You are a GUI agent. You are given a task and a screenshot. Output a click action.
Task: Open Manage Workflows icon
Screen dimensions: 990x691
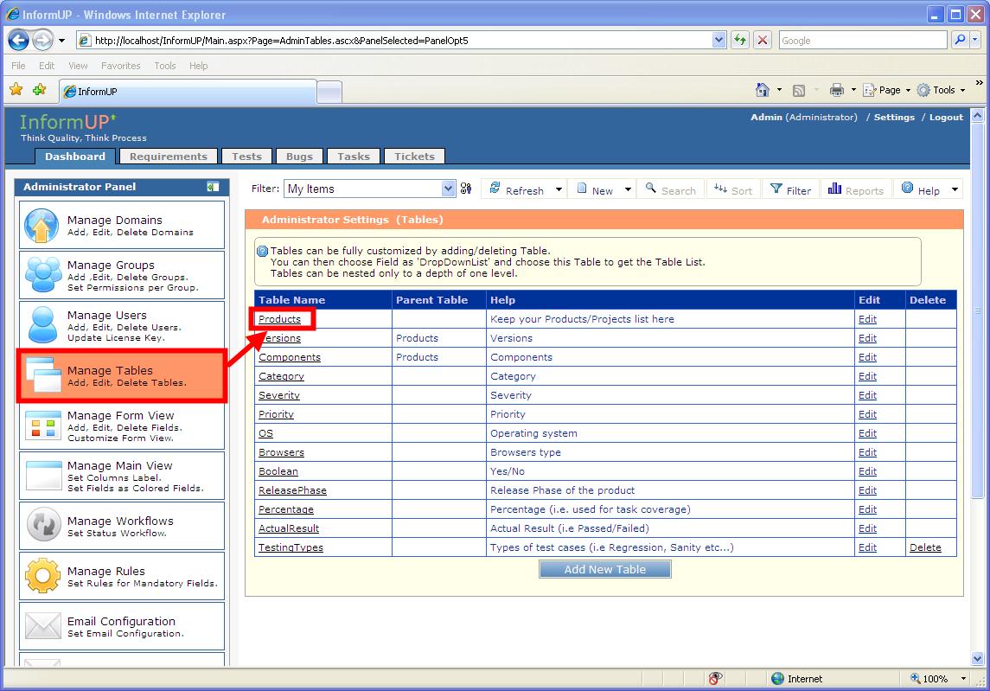point(42,526)
